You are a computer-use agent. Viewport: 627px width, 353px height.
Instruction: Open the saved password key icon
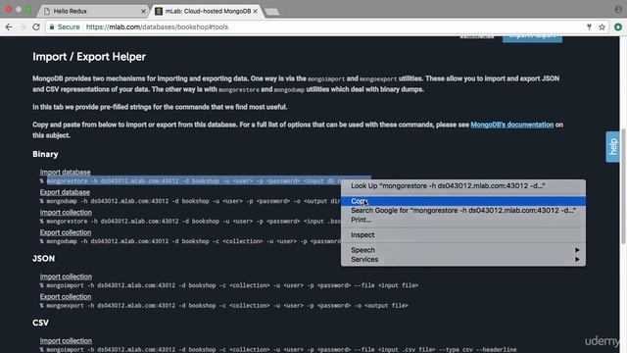(x=589, y=27)
